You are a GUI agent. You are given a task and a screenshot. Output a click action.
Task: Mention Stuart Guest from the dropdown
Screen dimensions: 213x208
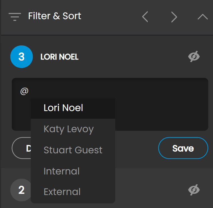tap(73, 150)
